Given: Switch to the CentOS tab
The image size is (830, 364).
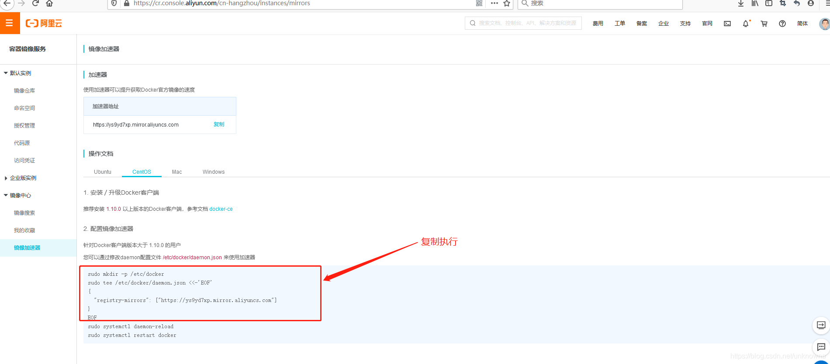Looking at the screenshot, I should tap(142, 172).
